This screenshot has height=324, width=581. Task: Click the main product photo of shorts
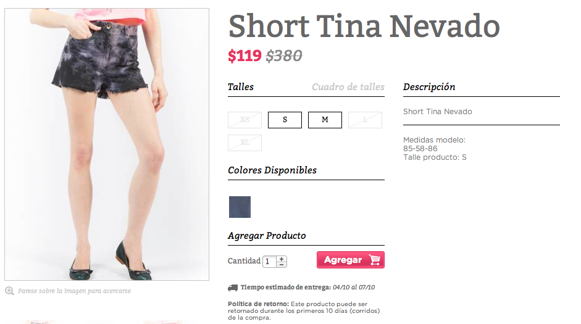tap(107, 144)
